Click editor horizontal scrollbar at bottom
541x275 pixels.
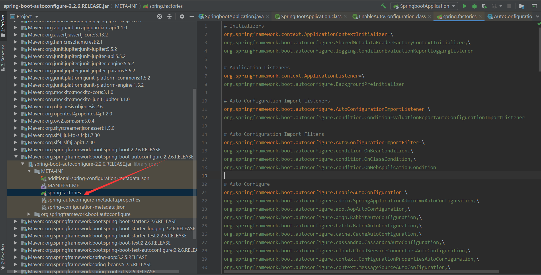(361, 272)
